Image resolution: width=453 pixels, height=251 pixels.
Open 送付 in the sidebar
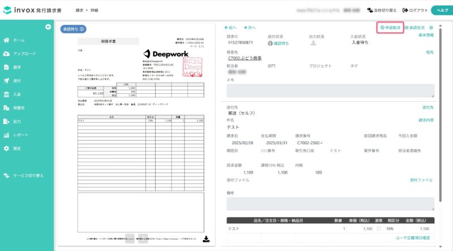(17, 81)
